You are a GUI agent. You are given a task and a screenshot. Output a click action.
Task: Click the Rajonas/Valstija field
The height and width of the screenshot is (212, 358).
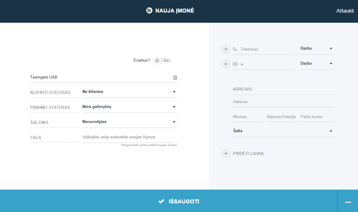point(282,117)
